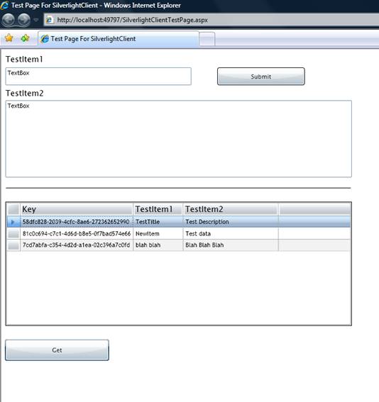Screen dimensions: 379x402
Task: Click the TestItem1 label above the textbox
Action: tap(24, 60)
